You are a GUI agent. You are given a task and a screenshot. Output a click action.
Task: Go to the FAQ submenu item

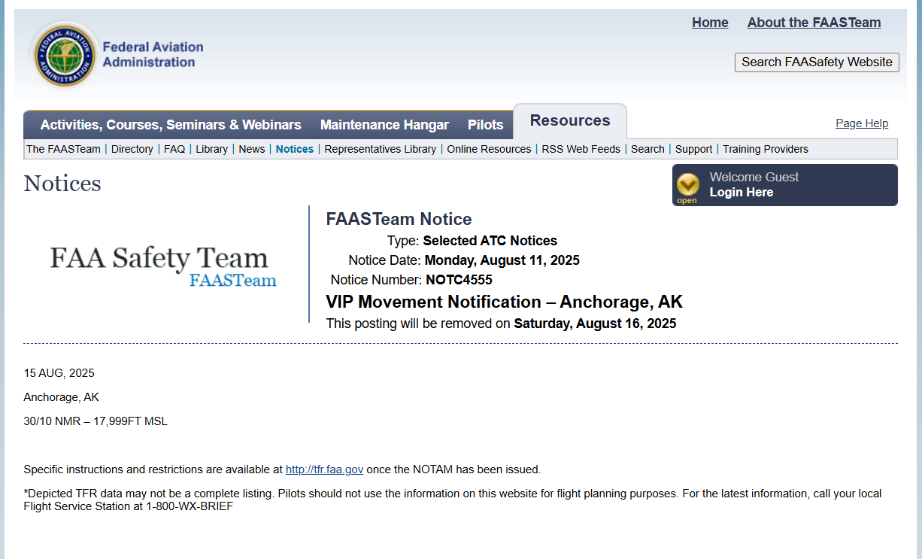(x=174, y=149)
